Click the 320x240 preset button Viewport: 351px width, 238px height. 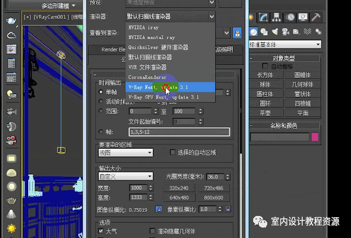pyautogui.click(x=179, y=188)
